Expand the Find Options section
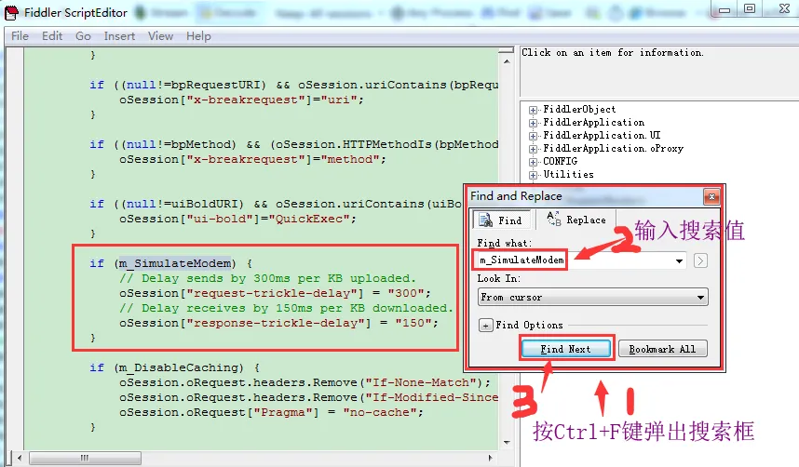 (485, 325)
